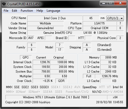
Task: Click the MMX feature label
Action: [x=9, y=87]
